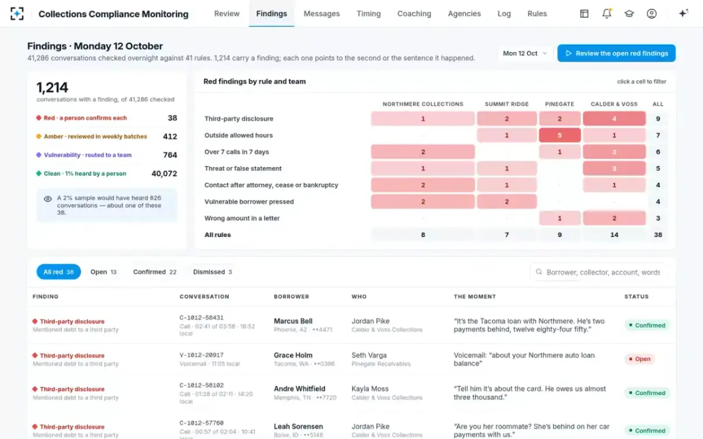703x439 pixels.
Task: Filter findings by Open 13
Action: click(x=104, y=272)
